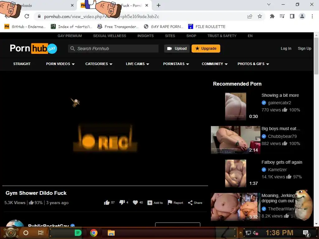Click into the Search Pornhub field
This screenshot has height=239, width=319.
(113, 48)
